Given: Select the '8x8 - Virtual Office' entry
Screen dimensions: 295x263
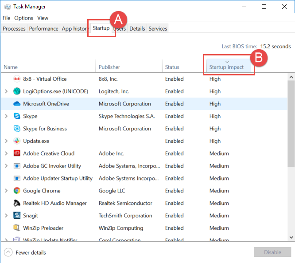Looking at the screenshot, I should (x=45, y=79).
